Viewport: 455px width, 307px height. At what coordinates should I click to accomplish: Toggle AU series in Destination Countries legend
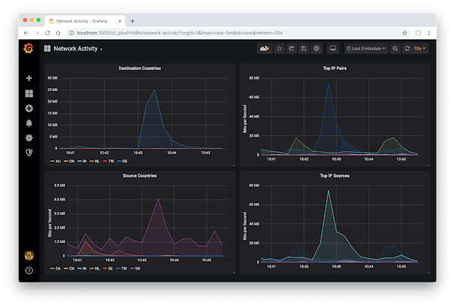[x=55, y=161]
